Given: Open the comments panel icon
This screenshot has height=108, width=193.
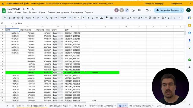Looking at the screenshot, I should click(x=140, y=10).
